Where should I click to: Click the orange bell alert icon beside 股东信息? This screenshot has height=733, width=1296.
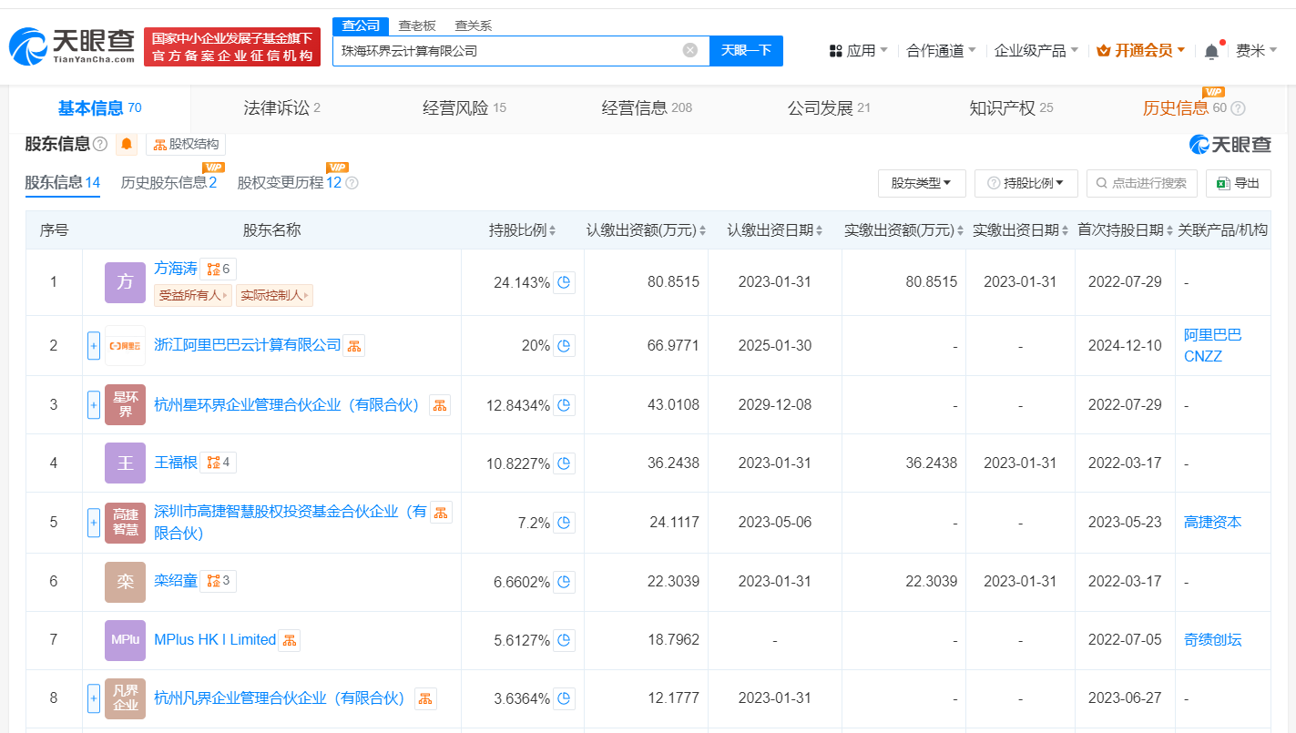pyautogui.click(x=127, y=144)
